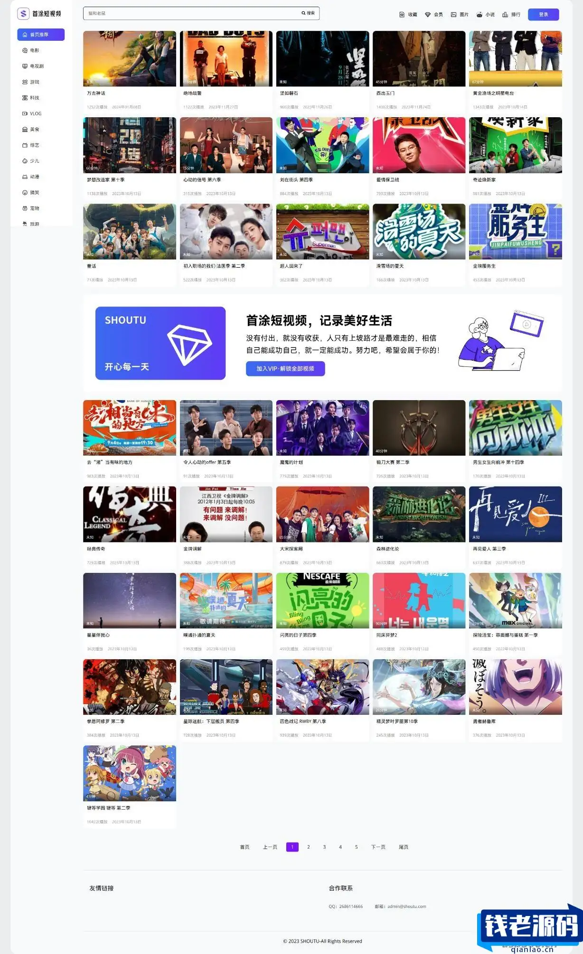
Task: Go to 首页推荐 in the sidebar
Action: coord(41,35)
